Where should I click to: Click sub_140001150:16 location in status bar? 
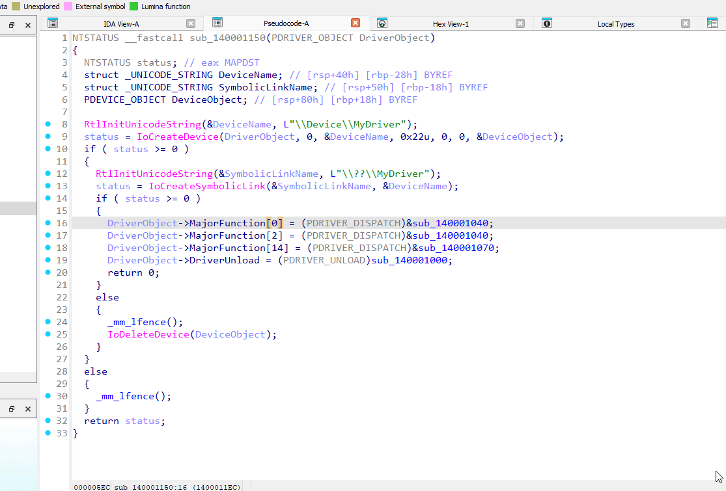[150, 487]
